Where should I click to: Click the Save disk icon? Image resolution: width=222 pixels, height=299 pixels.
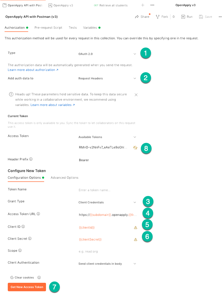pos(201,17)
